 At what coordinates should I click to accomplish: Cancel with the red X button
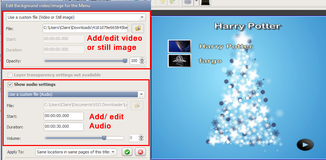[140, 152]
